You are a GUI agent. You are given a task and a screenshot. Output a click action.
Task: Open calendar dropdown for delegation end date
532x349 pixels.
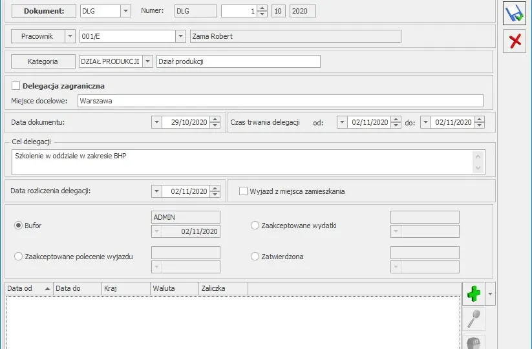point(425,122)
